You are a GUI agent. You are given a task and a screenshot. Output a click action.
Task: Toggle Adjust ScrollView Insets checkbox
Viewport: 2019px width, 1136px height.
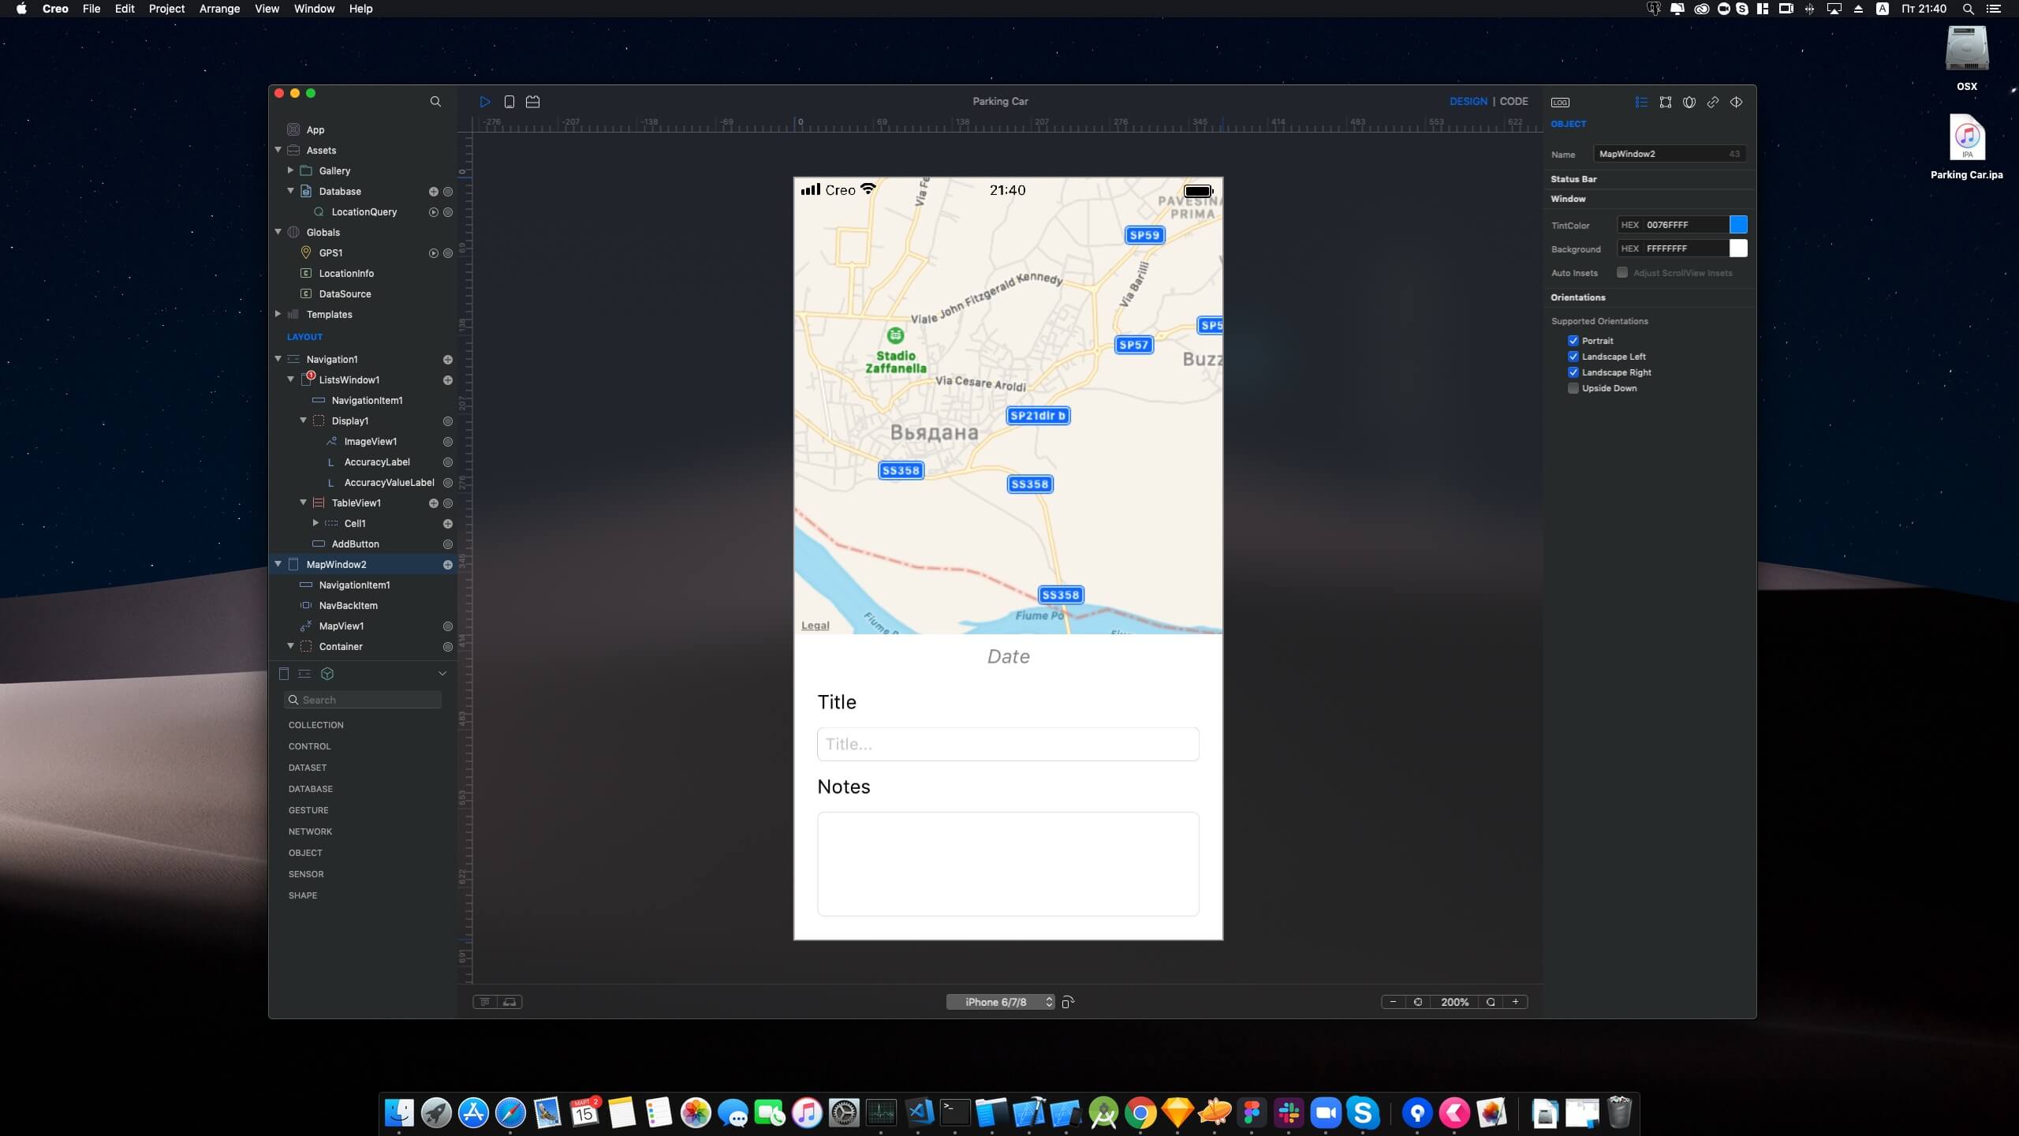point(1622,273)
